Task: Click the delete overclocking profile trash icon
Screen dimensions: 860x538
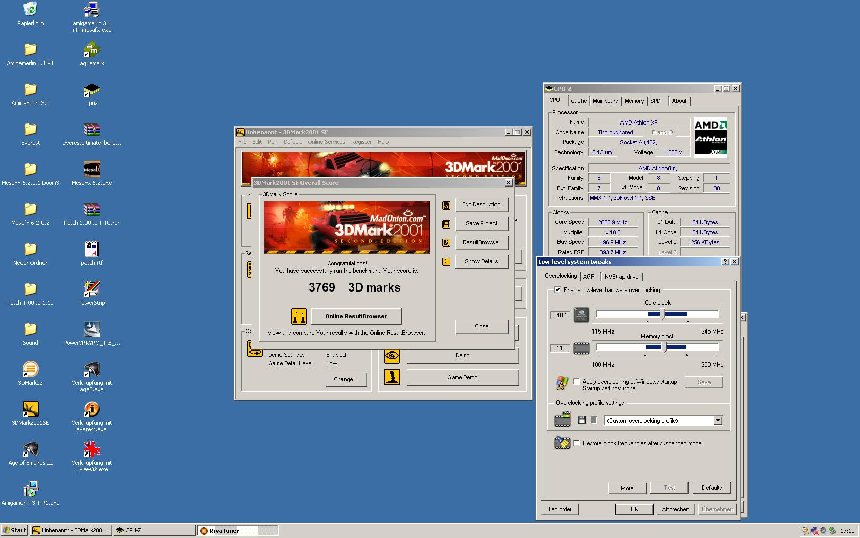Action: pyautogui.click(x=594, y=420)
